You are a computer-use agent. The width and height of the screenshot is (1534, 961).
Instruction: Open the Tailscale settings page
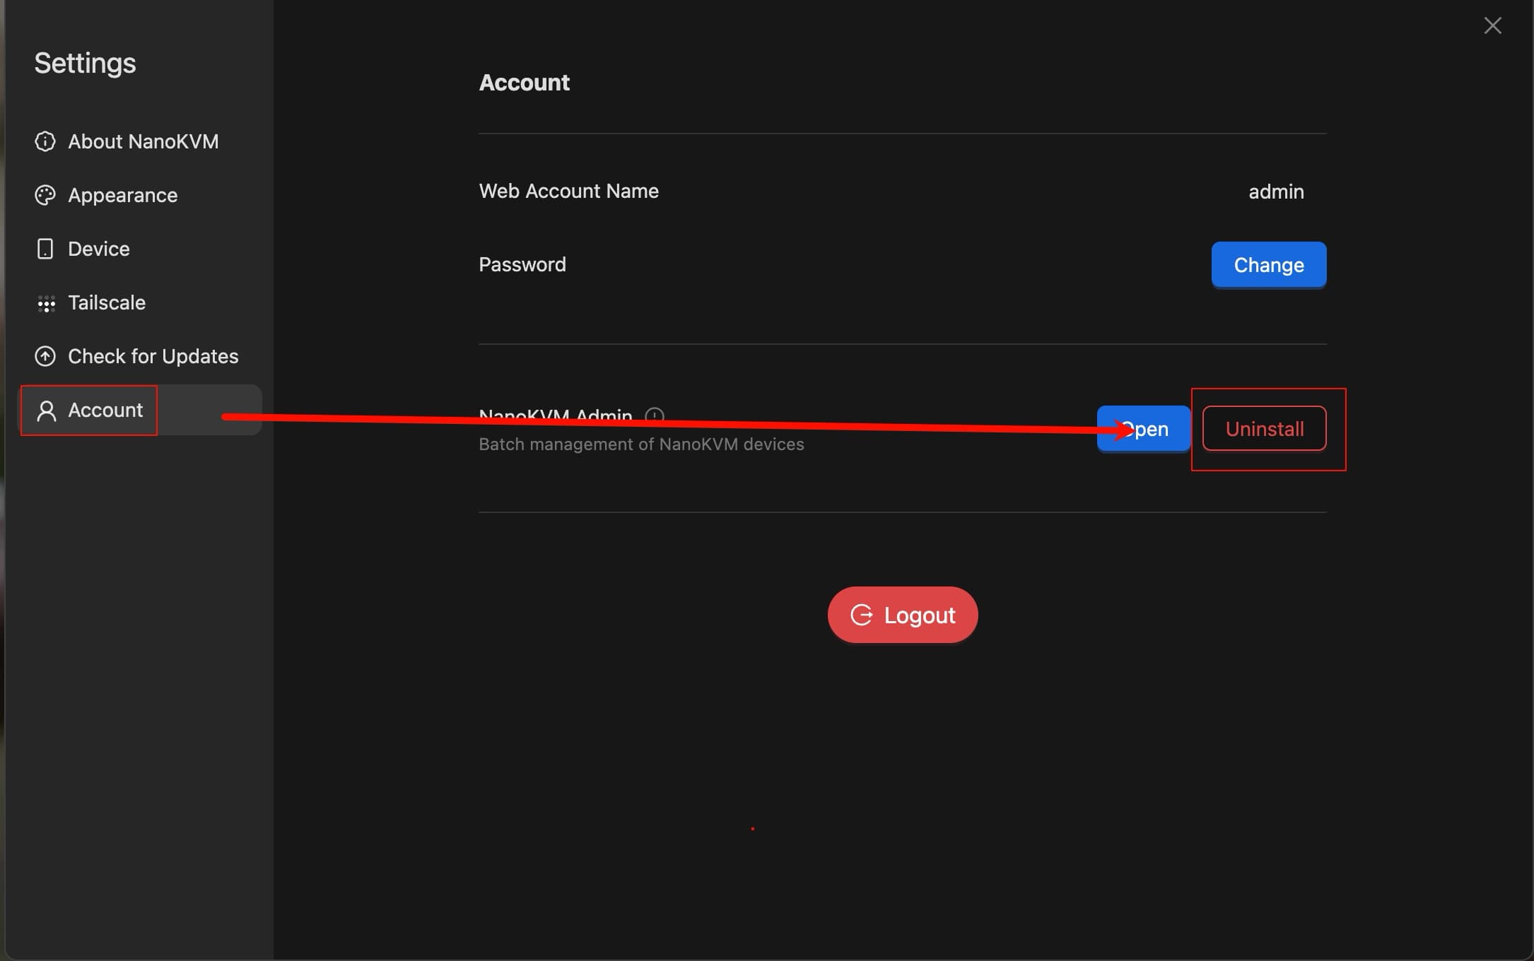106,302
